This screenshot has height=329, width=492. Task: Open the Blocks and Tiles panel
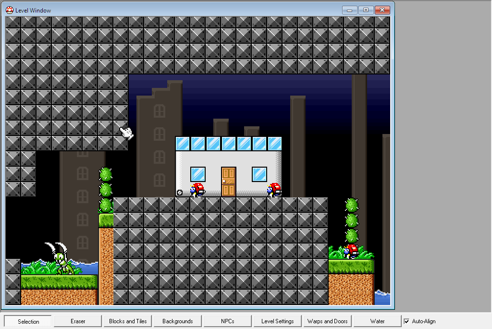(128, 321)
